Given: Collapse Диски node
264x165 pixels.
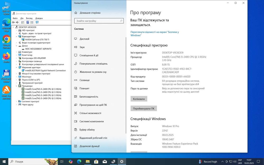Looking at the screenshot, I should 16,46.
